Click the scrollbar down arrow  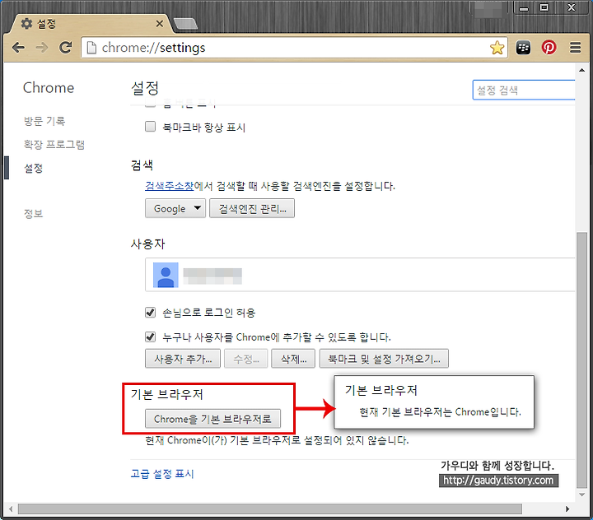pyautogui.click(x=581, y=494)
